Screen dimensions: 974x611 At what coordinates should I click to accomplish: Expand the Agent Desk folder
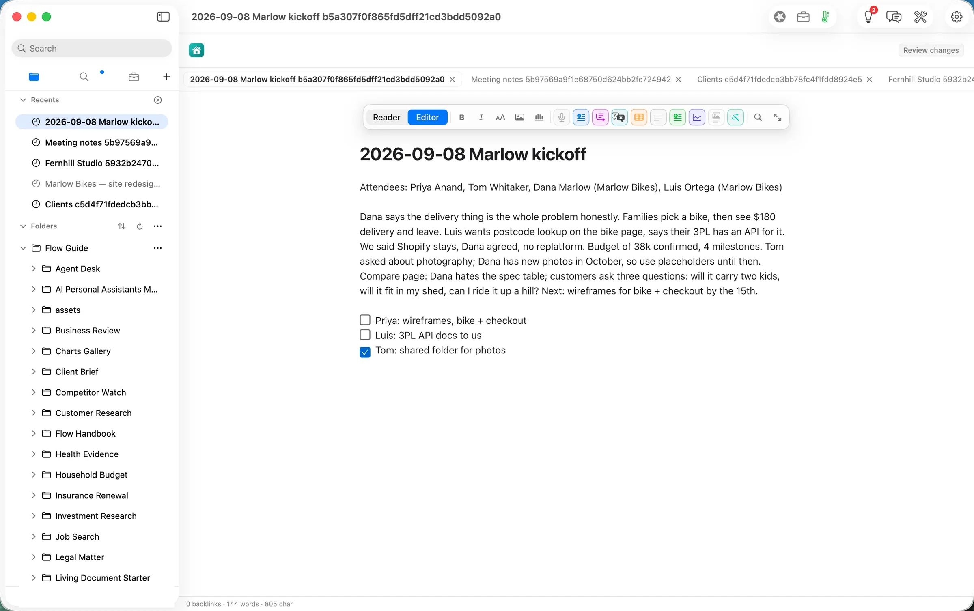pyautogui.click(x=34, y=269)
